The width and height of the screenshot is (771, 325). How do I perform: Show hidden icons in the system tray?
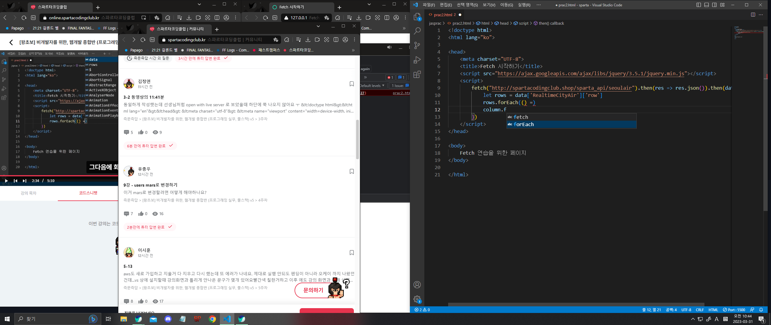693,319
